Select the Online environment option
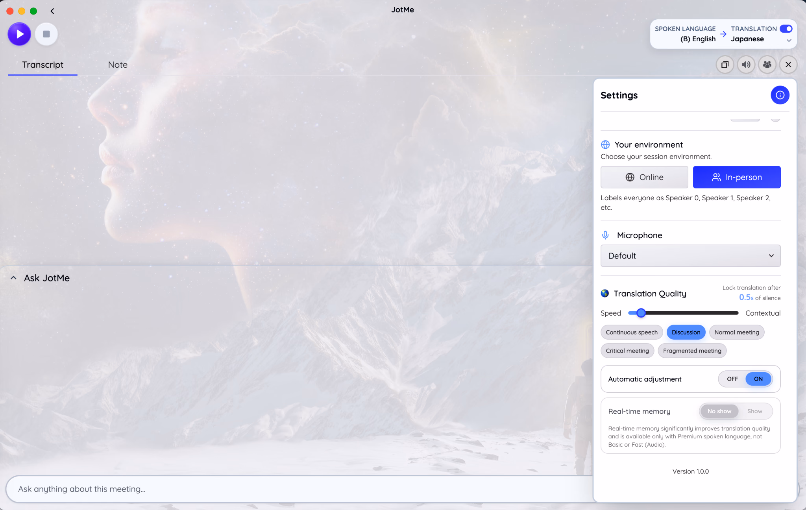This screenshot has width=806, height=510. [x=644, y=177]
